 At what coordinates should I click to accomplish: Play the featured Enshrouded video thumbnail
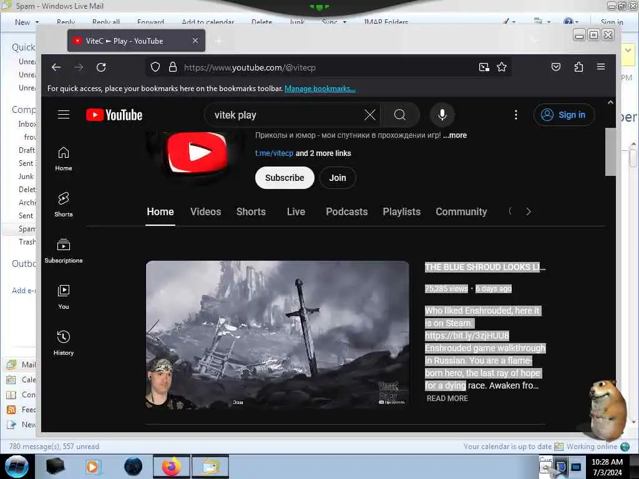278,334
